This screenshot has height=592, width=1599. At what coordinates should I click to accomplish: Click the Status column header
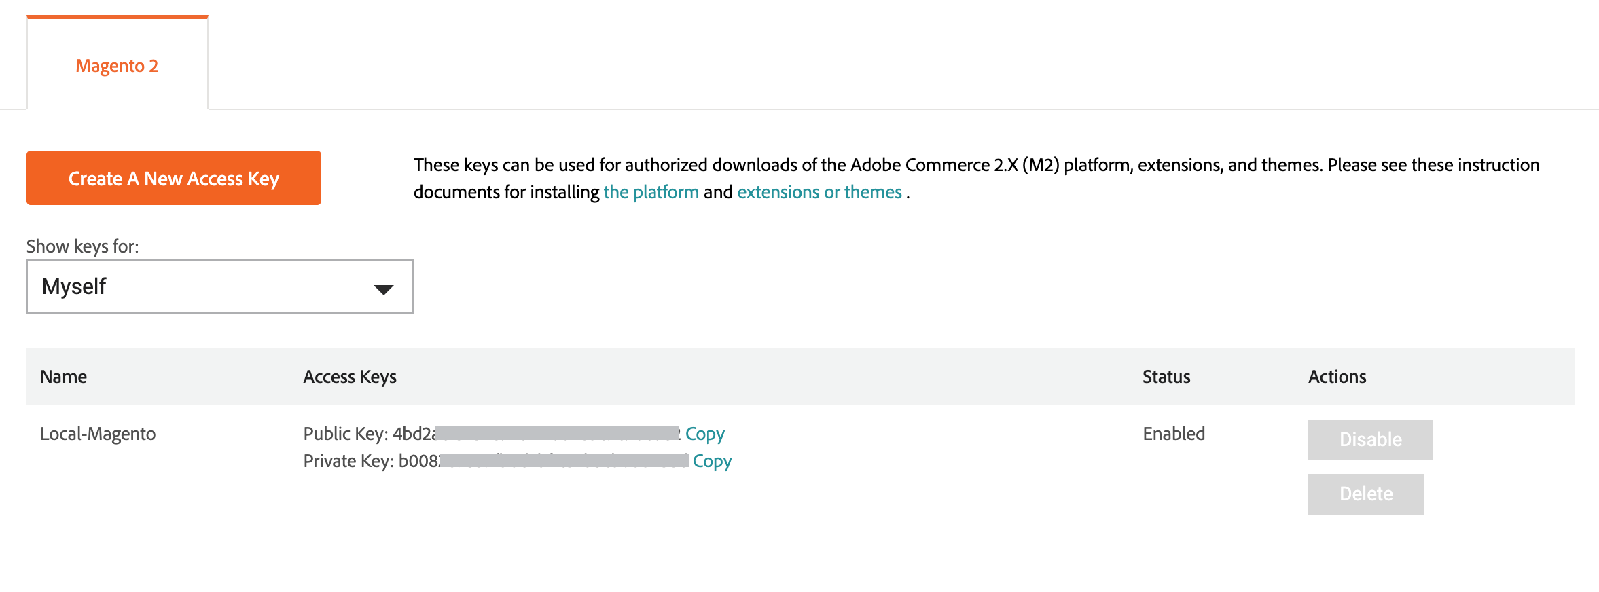coord(1166,377)
